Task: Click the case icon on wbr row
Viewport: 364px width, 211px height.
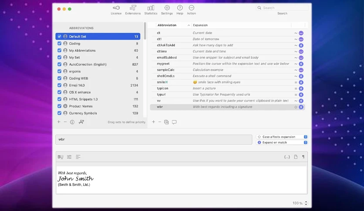Action: (296, 107)
